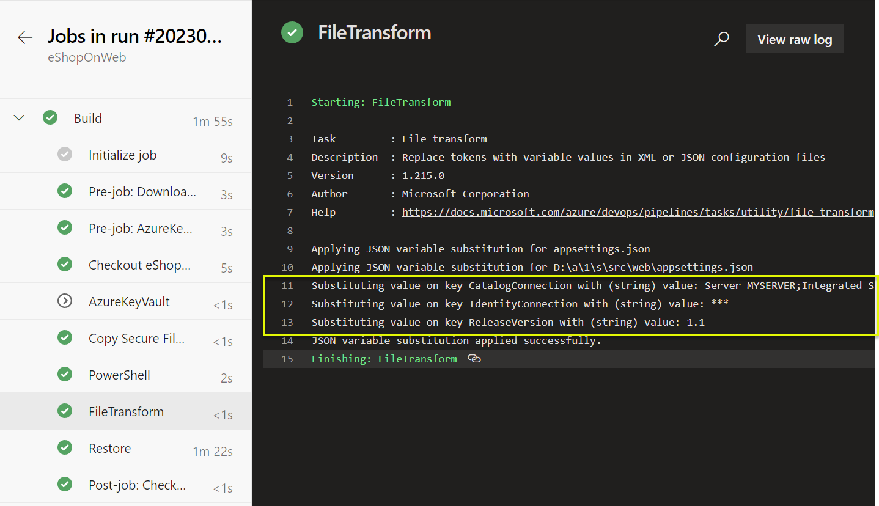Open Copy Secure Fil... step log
Viewport: 879px width, 506px height.
point(126,338)
